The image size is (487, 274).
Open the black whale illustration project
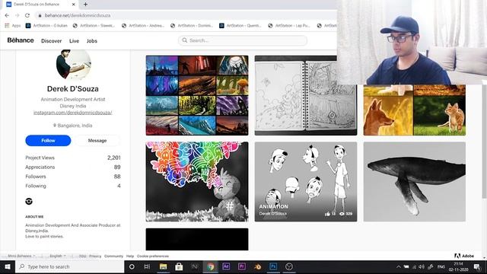(x=414, y=182)
